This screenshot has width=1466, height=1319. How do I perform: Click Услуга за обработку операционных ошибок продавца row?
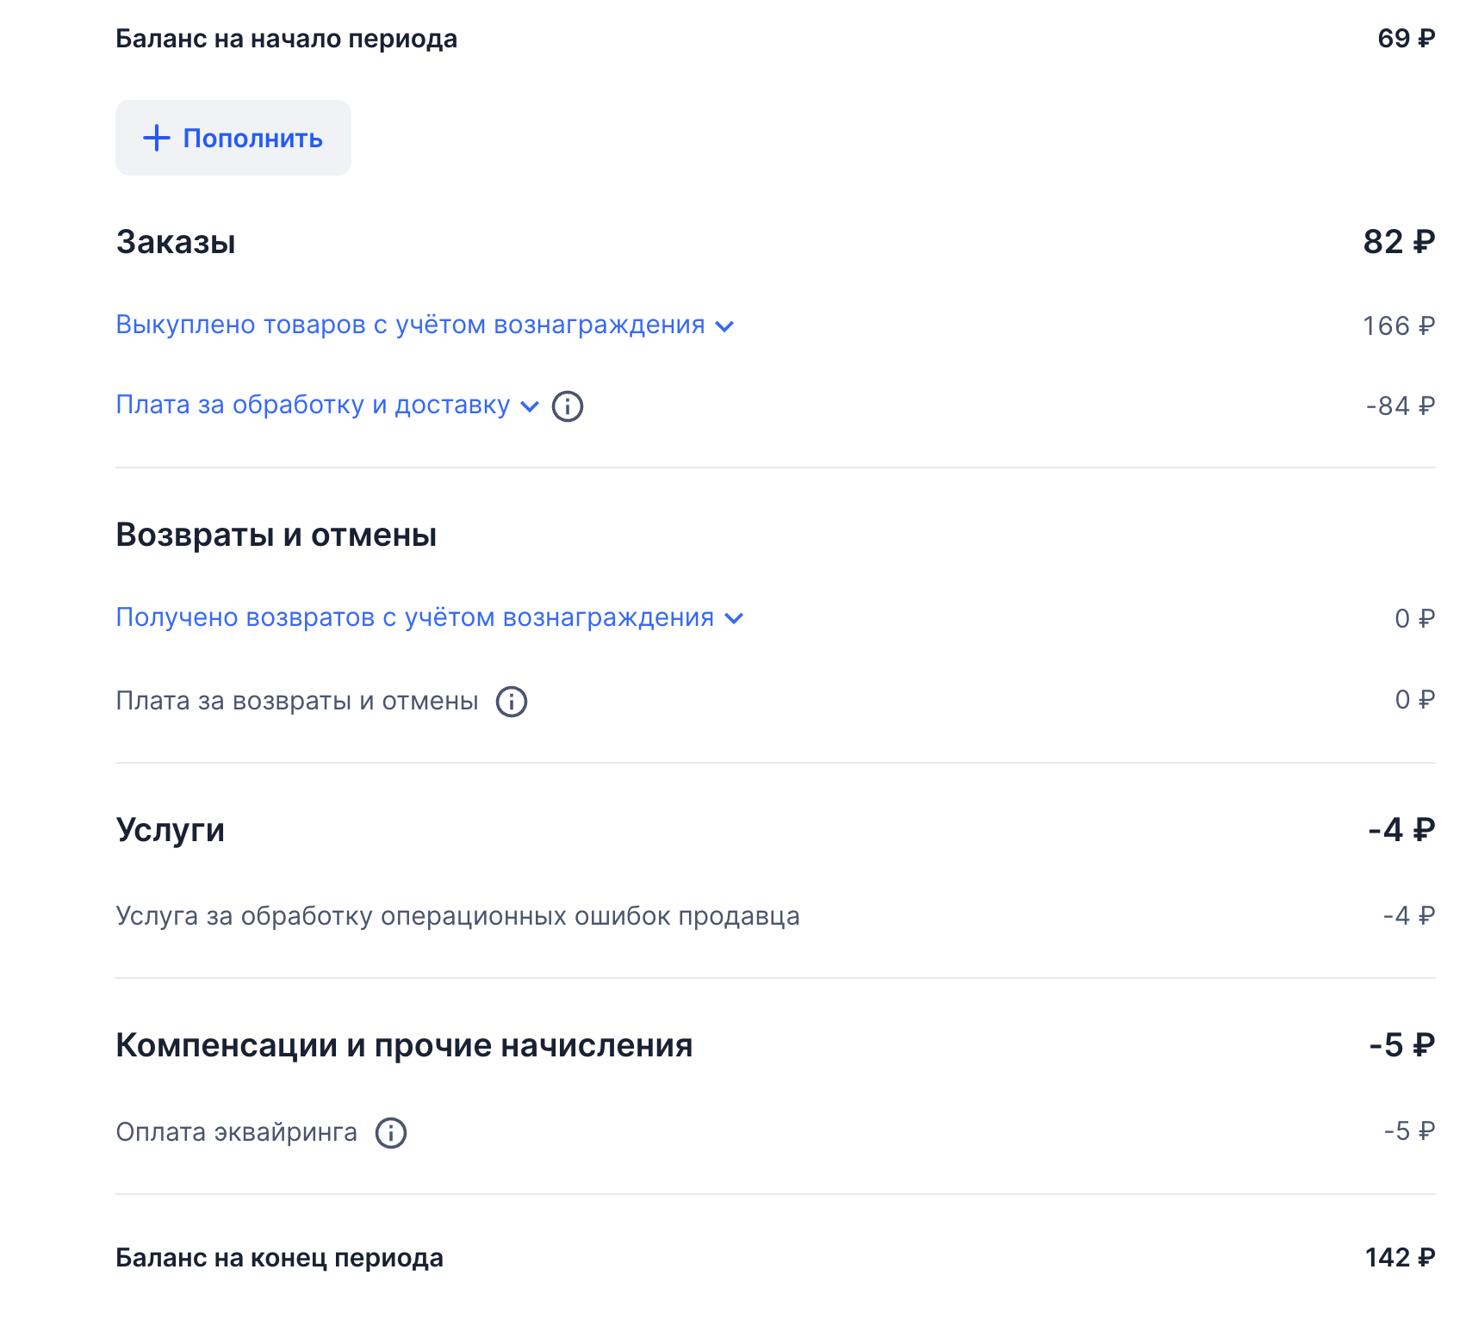[457, 916]
